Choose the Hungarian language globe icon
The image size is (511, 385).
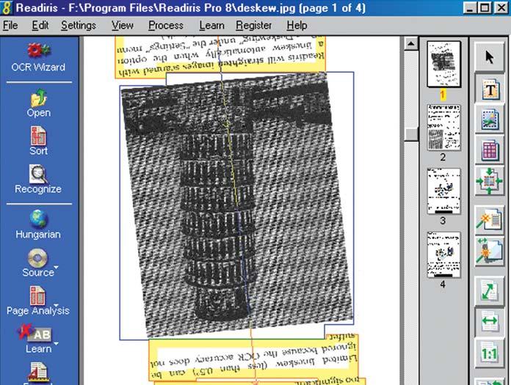(x=38, y=219)
